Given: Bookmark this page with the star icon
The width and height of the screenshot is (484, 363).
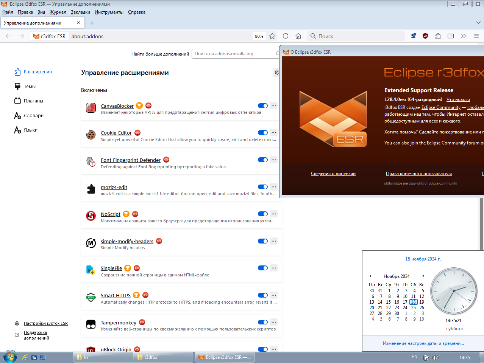Looking at the screenshot, I should (x=272, y=36).
